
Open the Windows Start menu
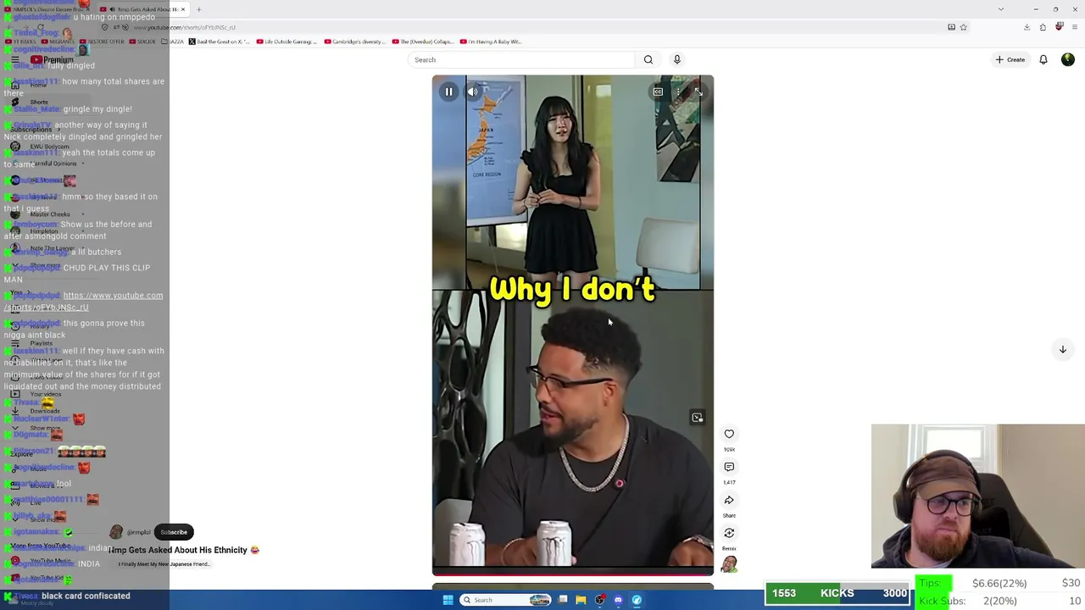point(448,600)
